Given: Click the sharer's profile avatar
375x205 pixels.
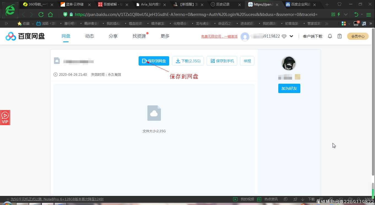Looking at the screenshot, I should coord(289,63).
